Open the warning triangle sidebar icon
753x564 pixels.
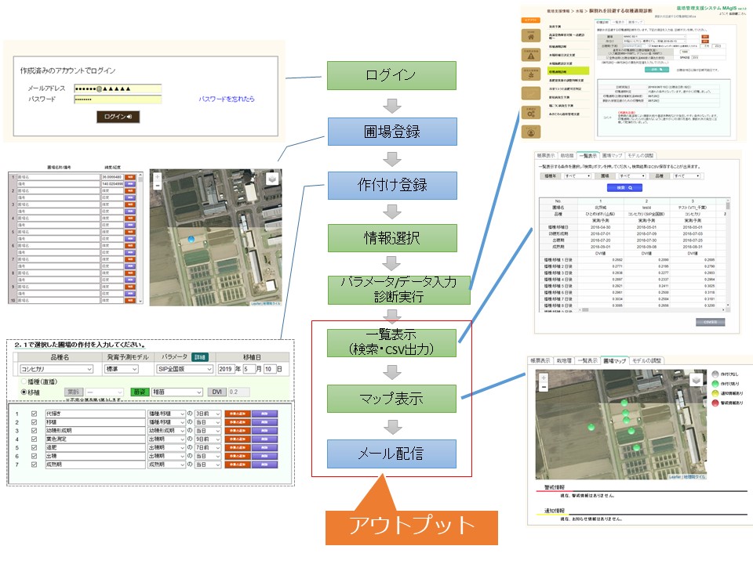(x=531, y=55)
